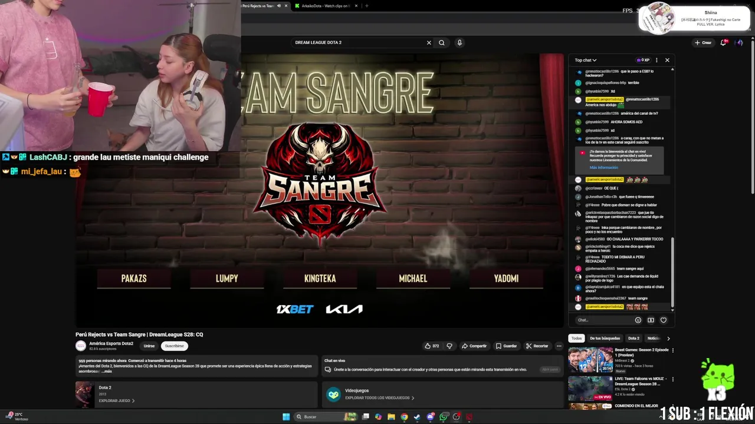Expand the description with ...más
Screen dimensions: 755x424
(107, 372)
